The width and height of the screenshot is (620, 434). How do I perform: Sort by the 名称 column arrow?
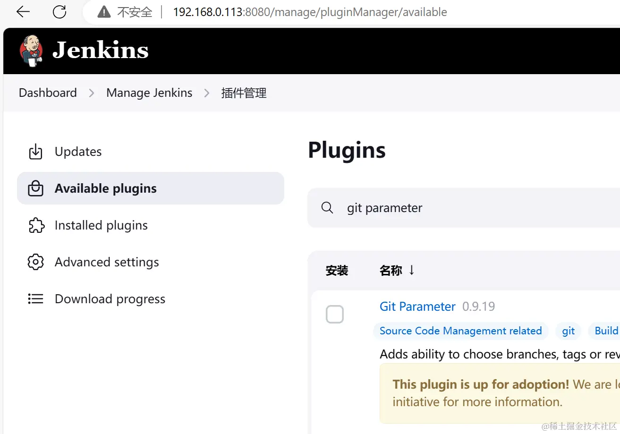[411, 270]
